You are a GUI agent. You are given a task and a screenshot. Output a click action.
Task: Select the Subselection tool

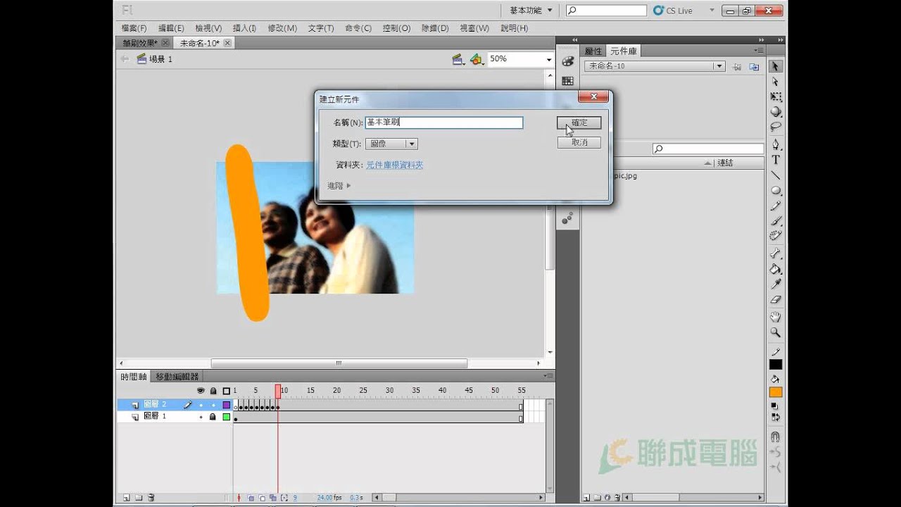coord(775,82)
